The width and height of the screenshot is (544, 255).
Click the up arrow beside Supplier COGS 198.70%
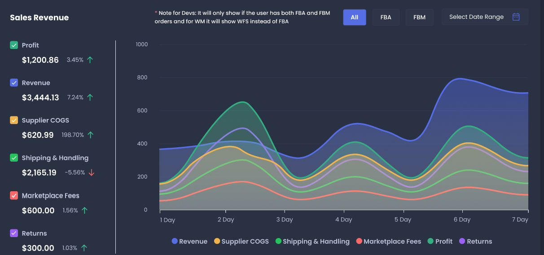coord(90,135)
